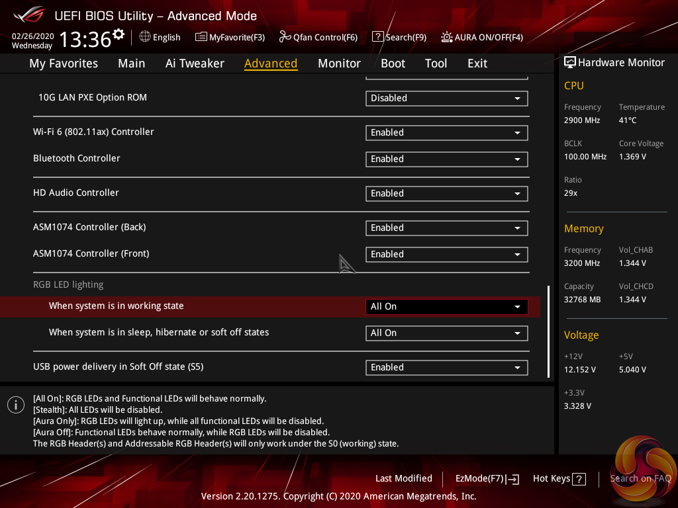Change 10G LAN PXE Option ROM setting

coord(446,98)
